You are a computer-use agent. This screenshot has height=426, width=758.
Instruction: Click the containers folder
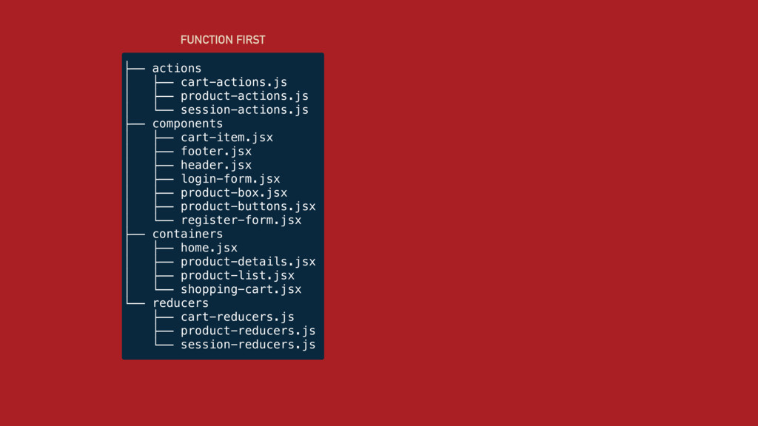point(187,234)
